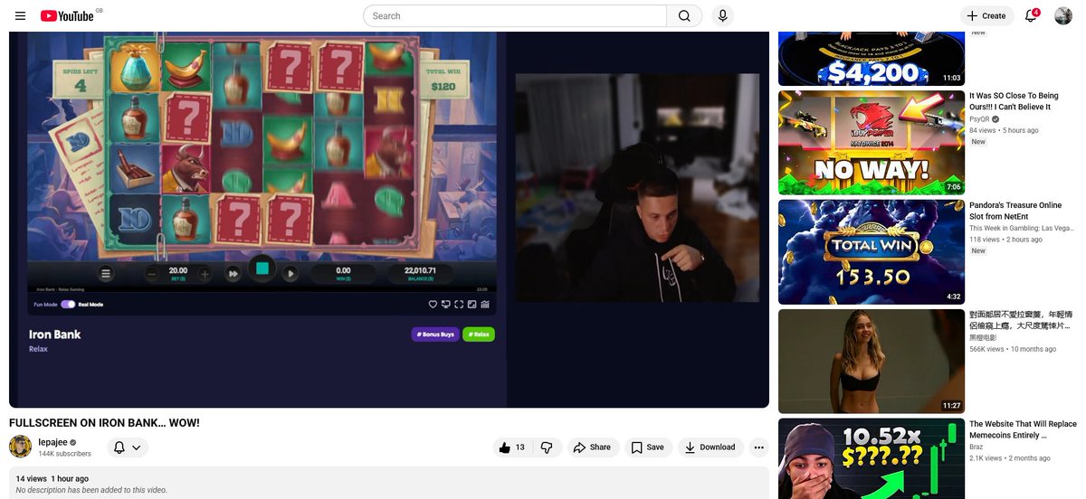This screenshot has width=1086, height=499.
Task: Open 'It Was SO Close To Being Ours' title
Action: click(1014, 101)
